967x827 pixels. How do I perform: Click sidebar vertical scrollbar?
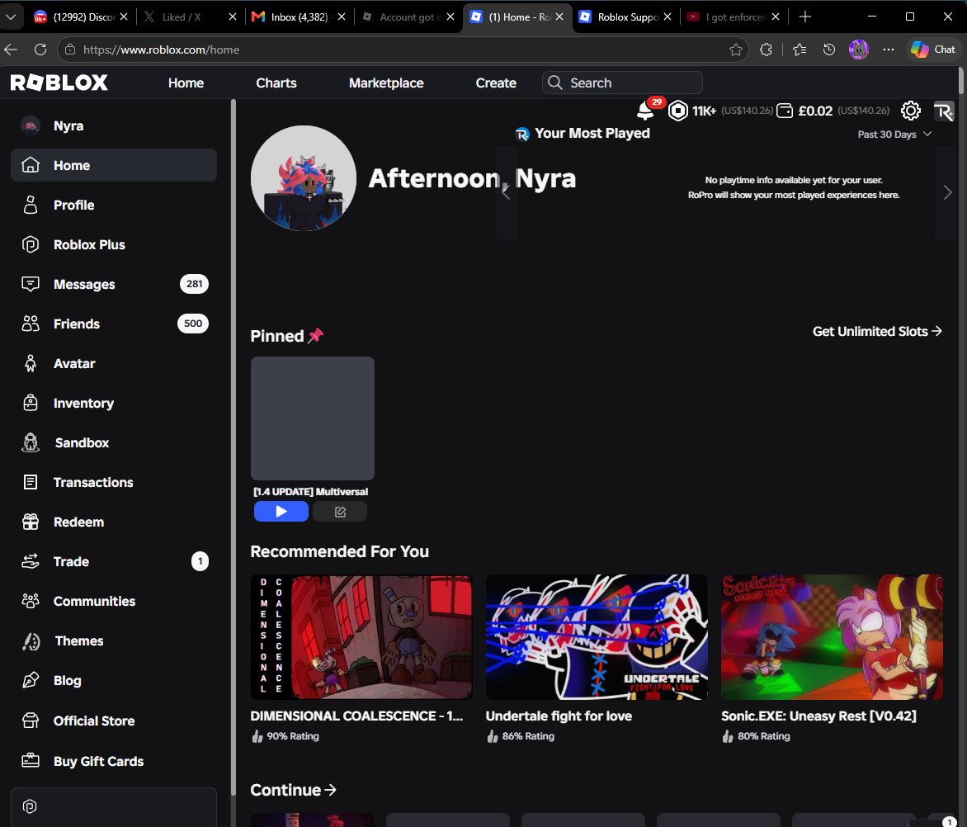233,447
